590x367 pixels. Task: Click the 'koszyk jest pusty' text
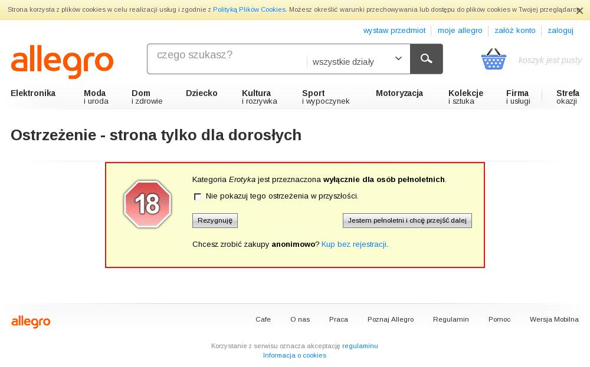point(550,60)
